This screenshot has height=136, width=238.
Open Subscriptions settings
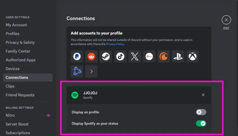18,133
